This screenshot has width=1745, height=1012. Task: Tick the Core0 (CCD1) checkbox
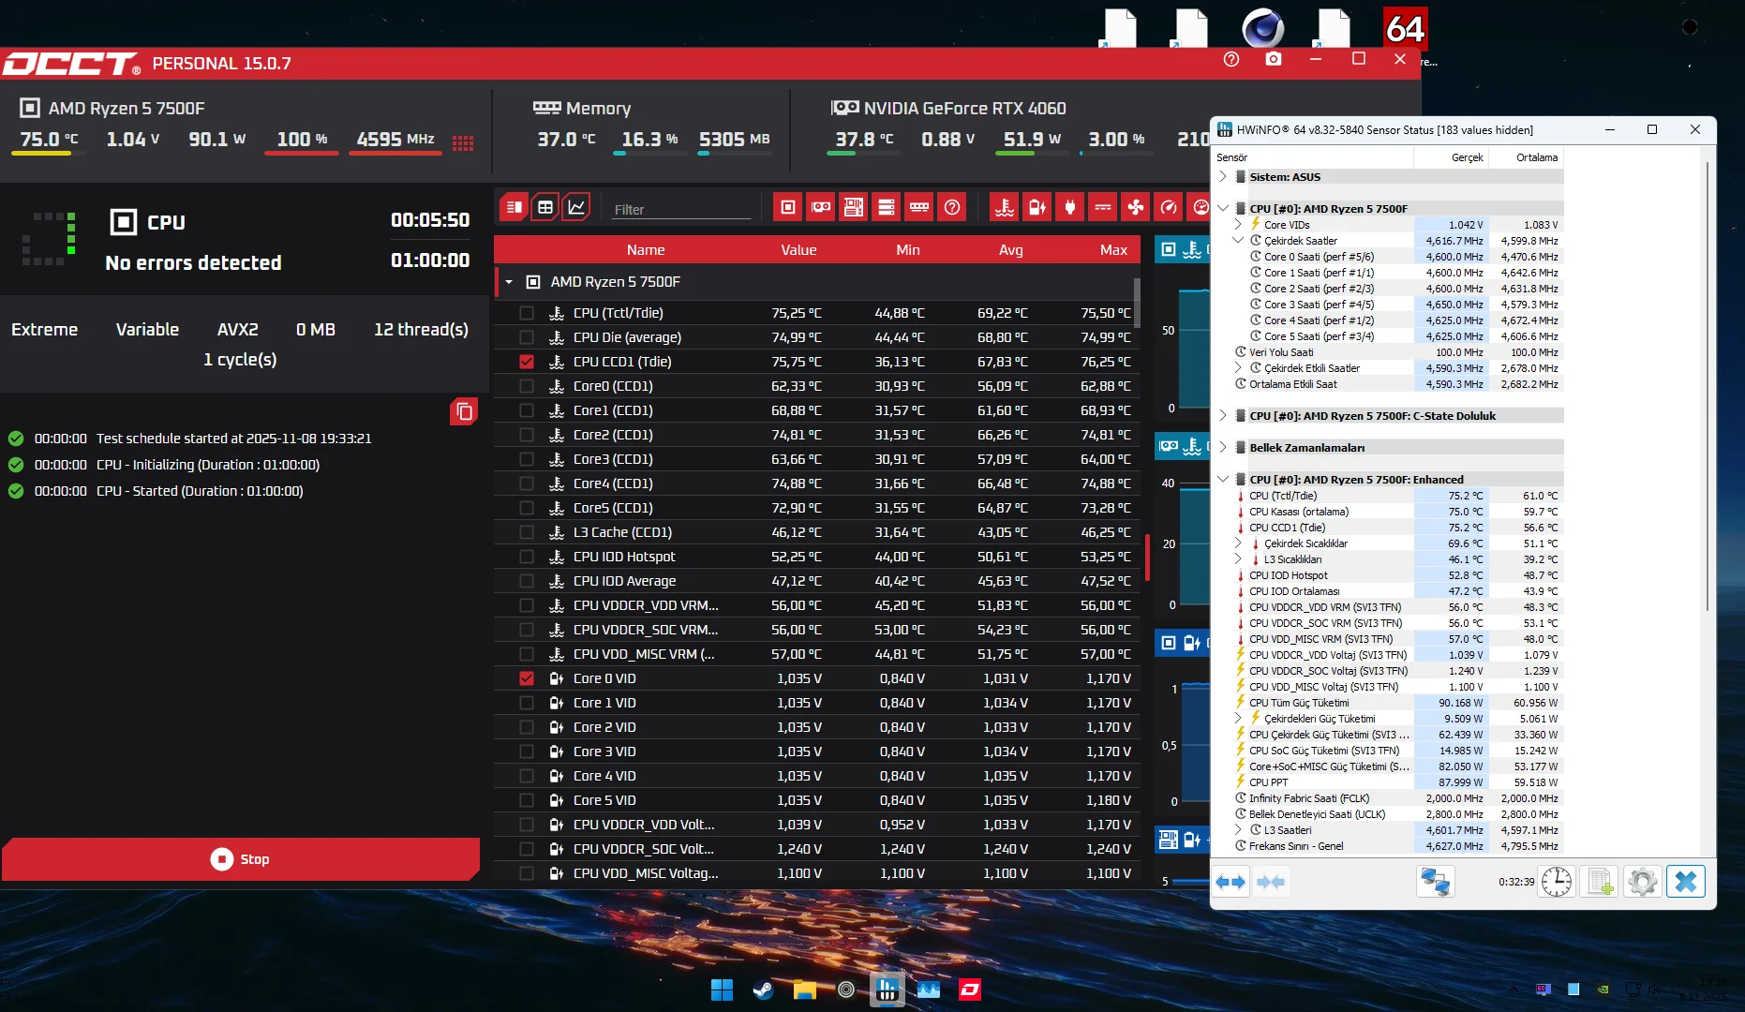[527, 386]
